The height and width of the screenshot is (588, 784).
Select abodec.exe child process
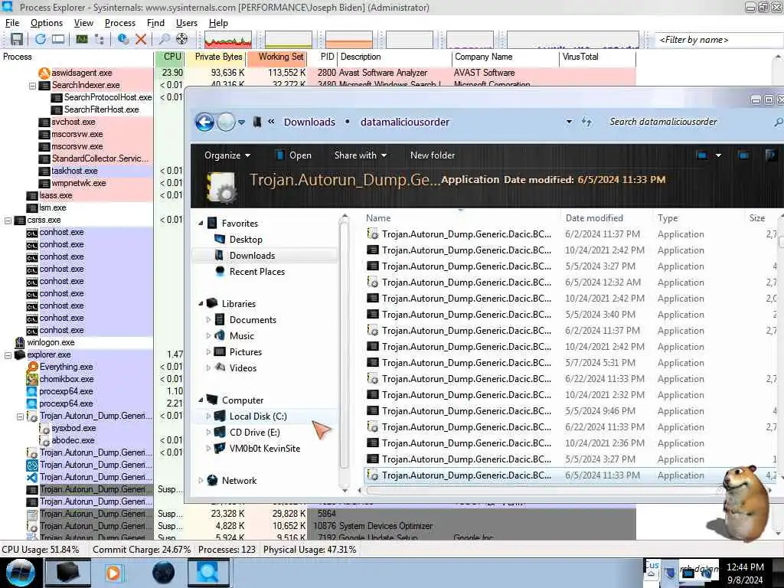[x=73, y=440]
